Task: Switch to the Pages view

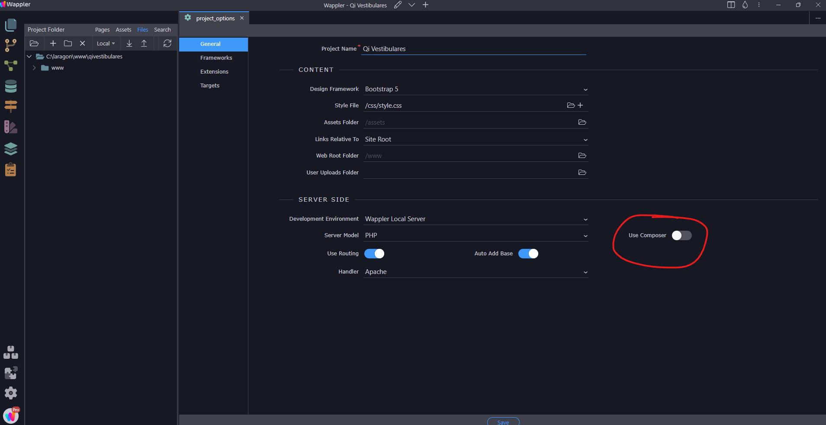Action: 102,30
